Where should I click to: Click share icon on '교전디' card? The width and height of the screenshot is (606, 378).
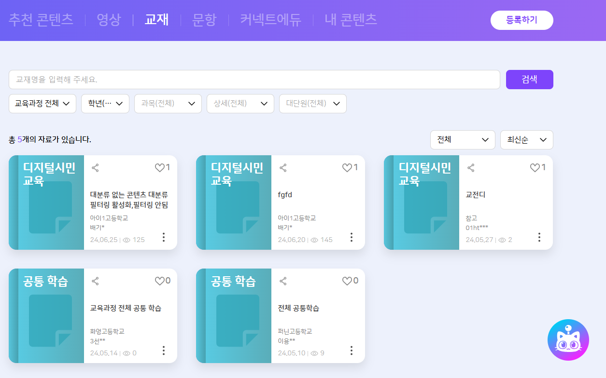471,168
